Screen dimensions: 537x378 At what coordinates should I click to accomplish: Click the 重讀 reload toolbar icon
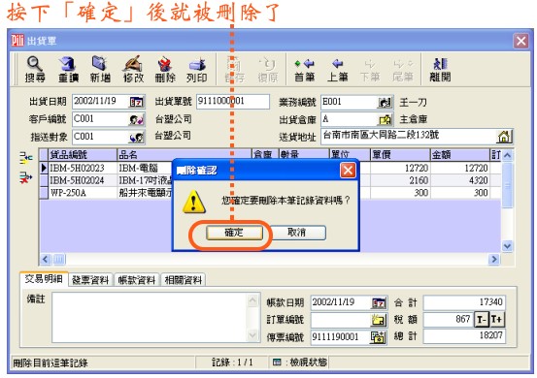pyautogui.click(x=68, y=70)
